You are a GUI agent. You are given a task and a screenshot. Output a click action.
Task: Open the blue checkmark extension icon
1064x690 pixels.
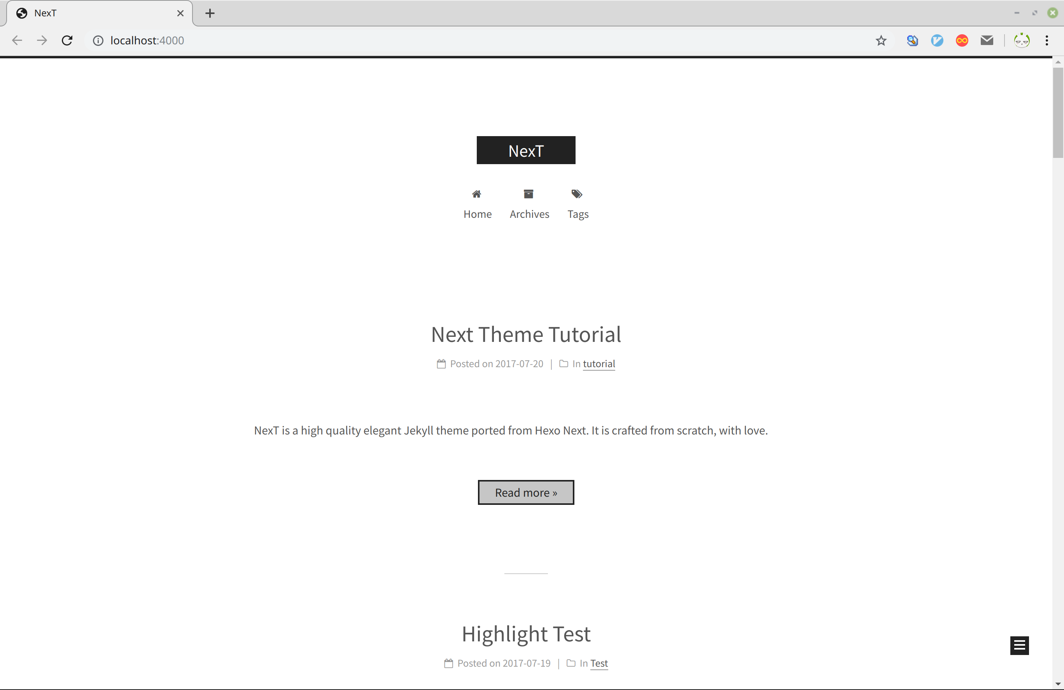pyautogui.click(x=937, y=41)
